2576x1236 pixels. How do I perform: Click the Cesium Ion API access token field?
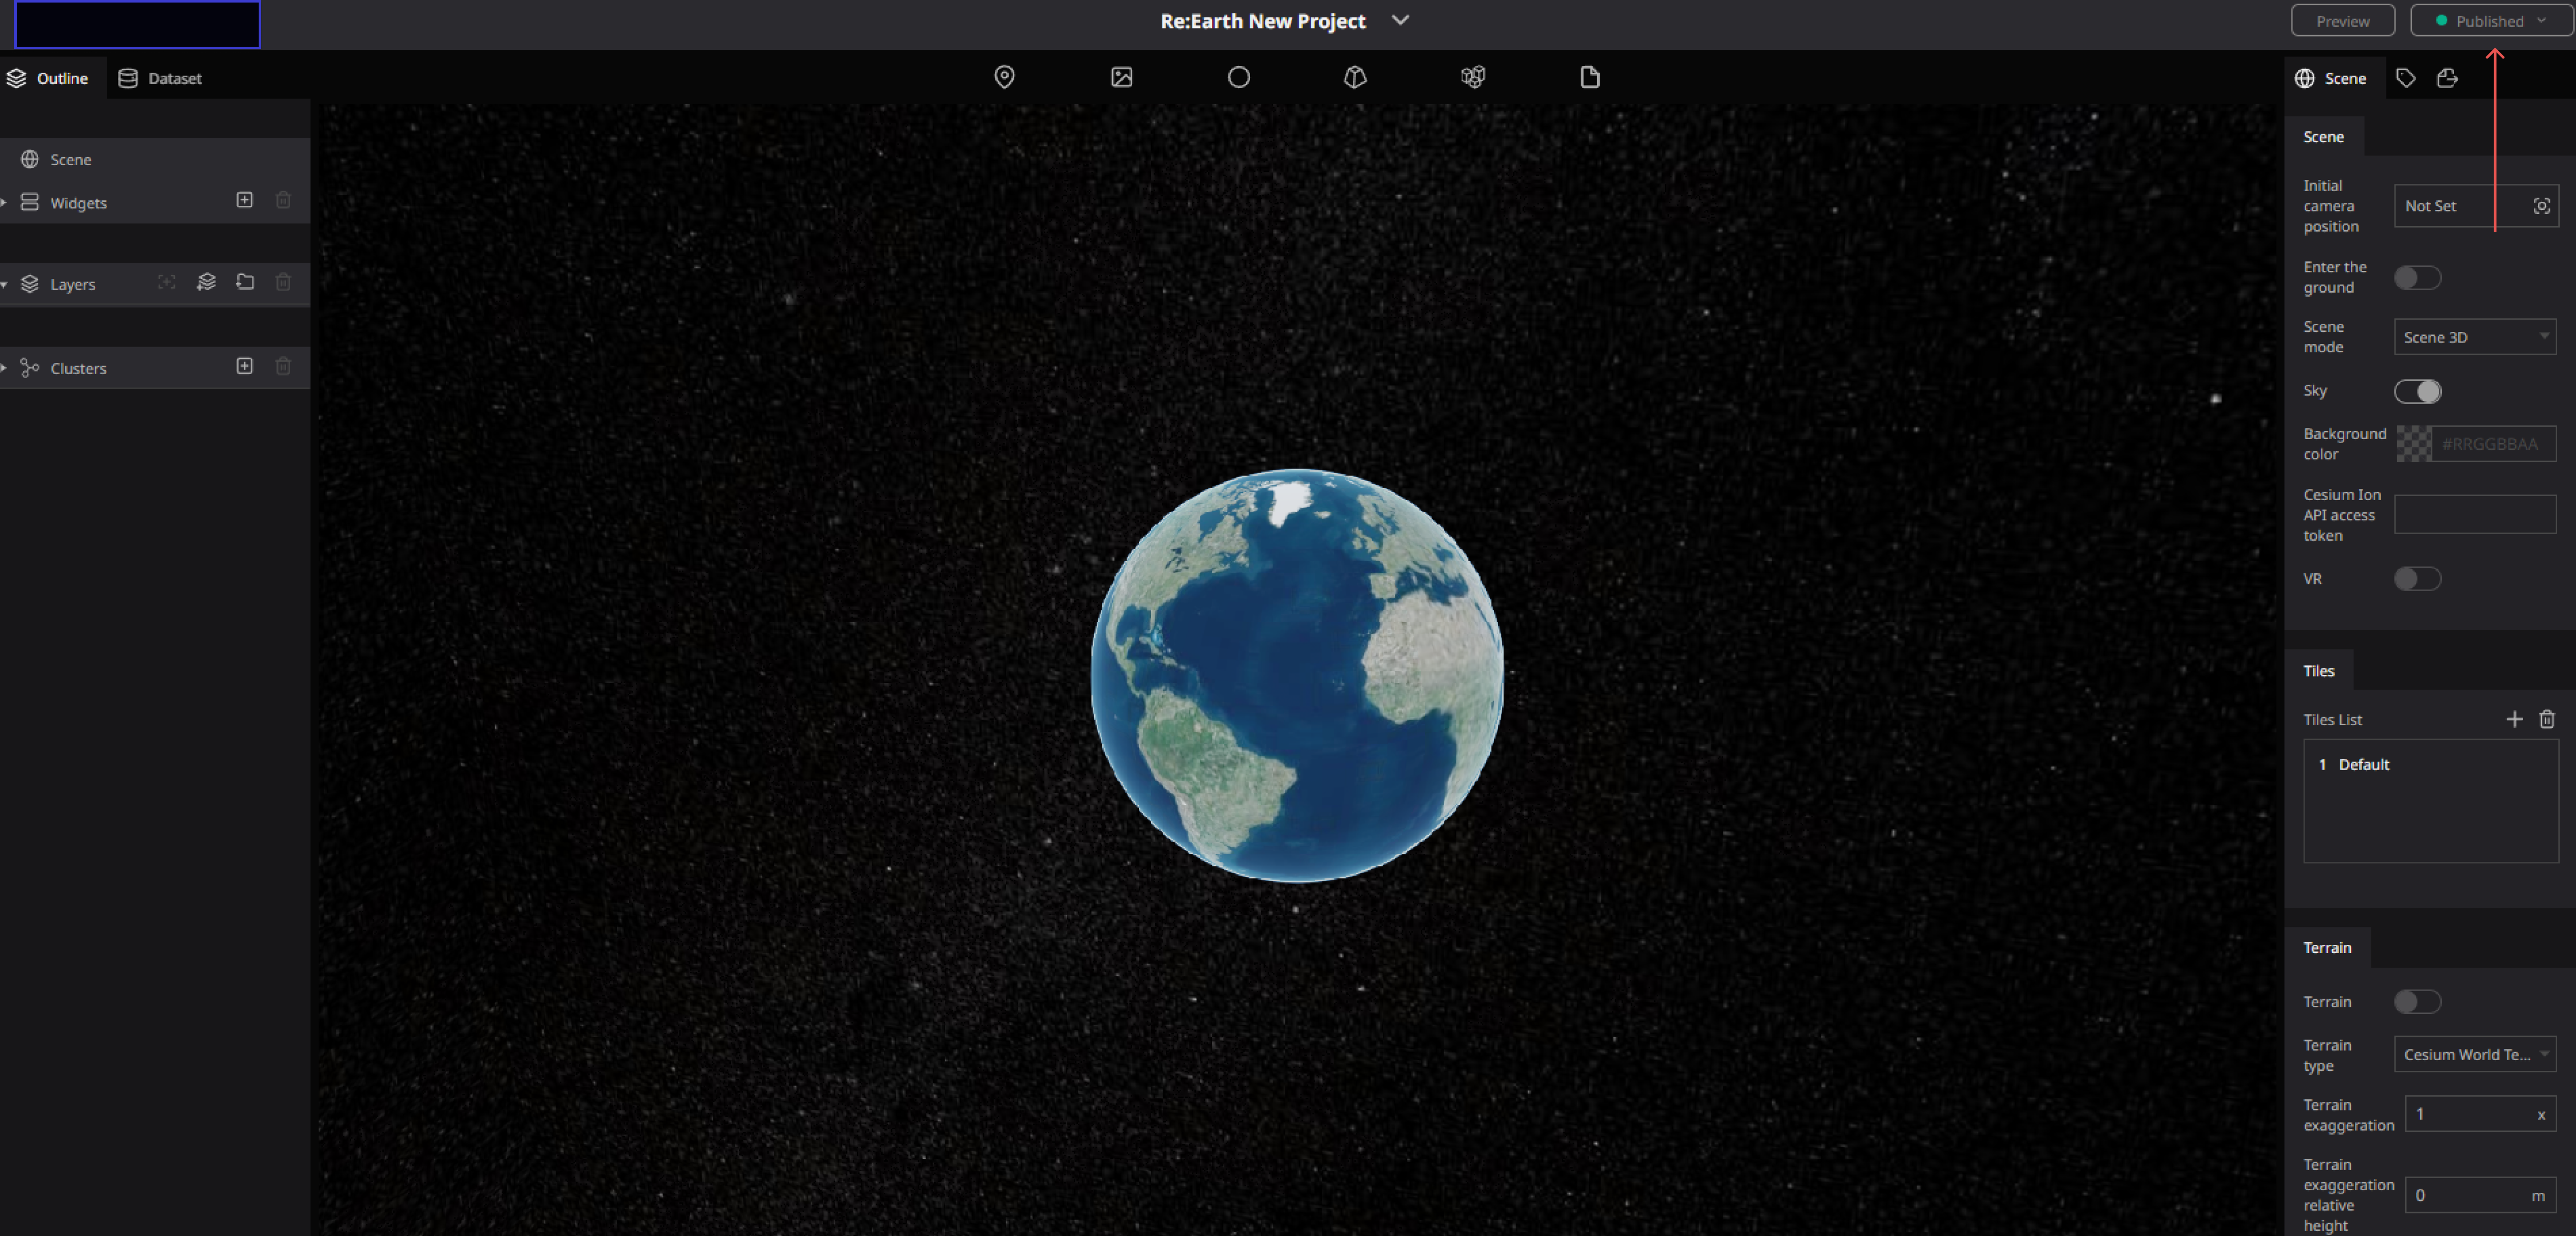pos(2474,515)
